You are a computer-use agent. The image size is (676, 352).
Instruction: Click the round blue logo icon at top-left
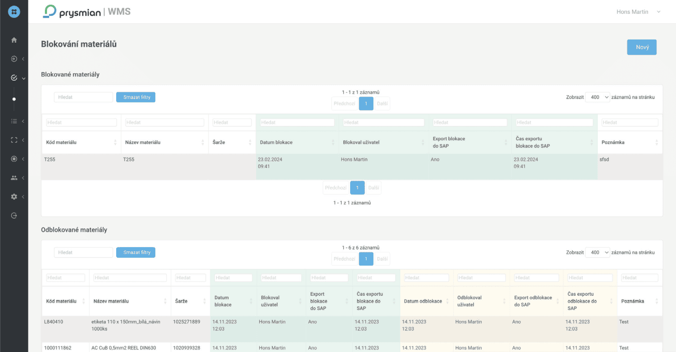[14, 12]
